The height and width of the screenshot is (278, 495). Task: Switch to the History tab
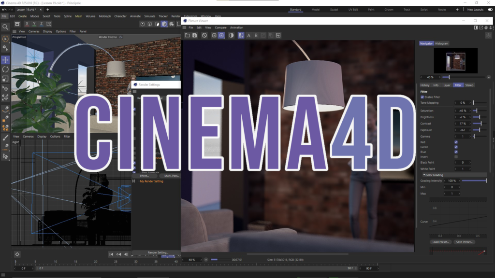point(424,85)
